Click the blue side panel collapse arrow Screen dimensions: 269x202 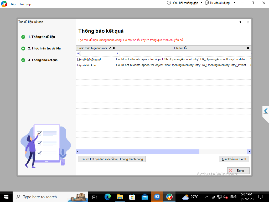click(266, 111)
